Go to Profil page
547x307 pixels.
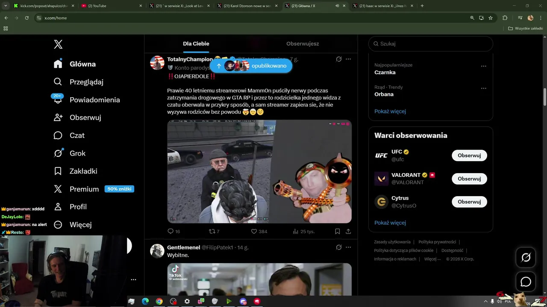point(70,207)
